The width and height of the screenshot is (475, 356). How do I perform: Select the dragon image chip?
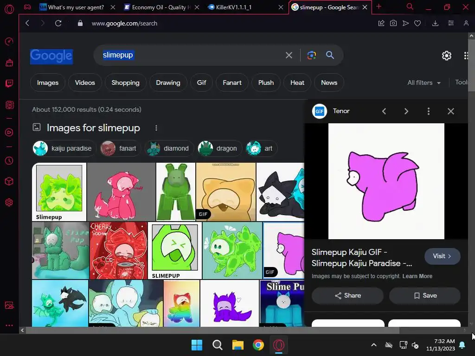tap(219, 148)
